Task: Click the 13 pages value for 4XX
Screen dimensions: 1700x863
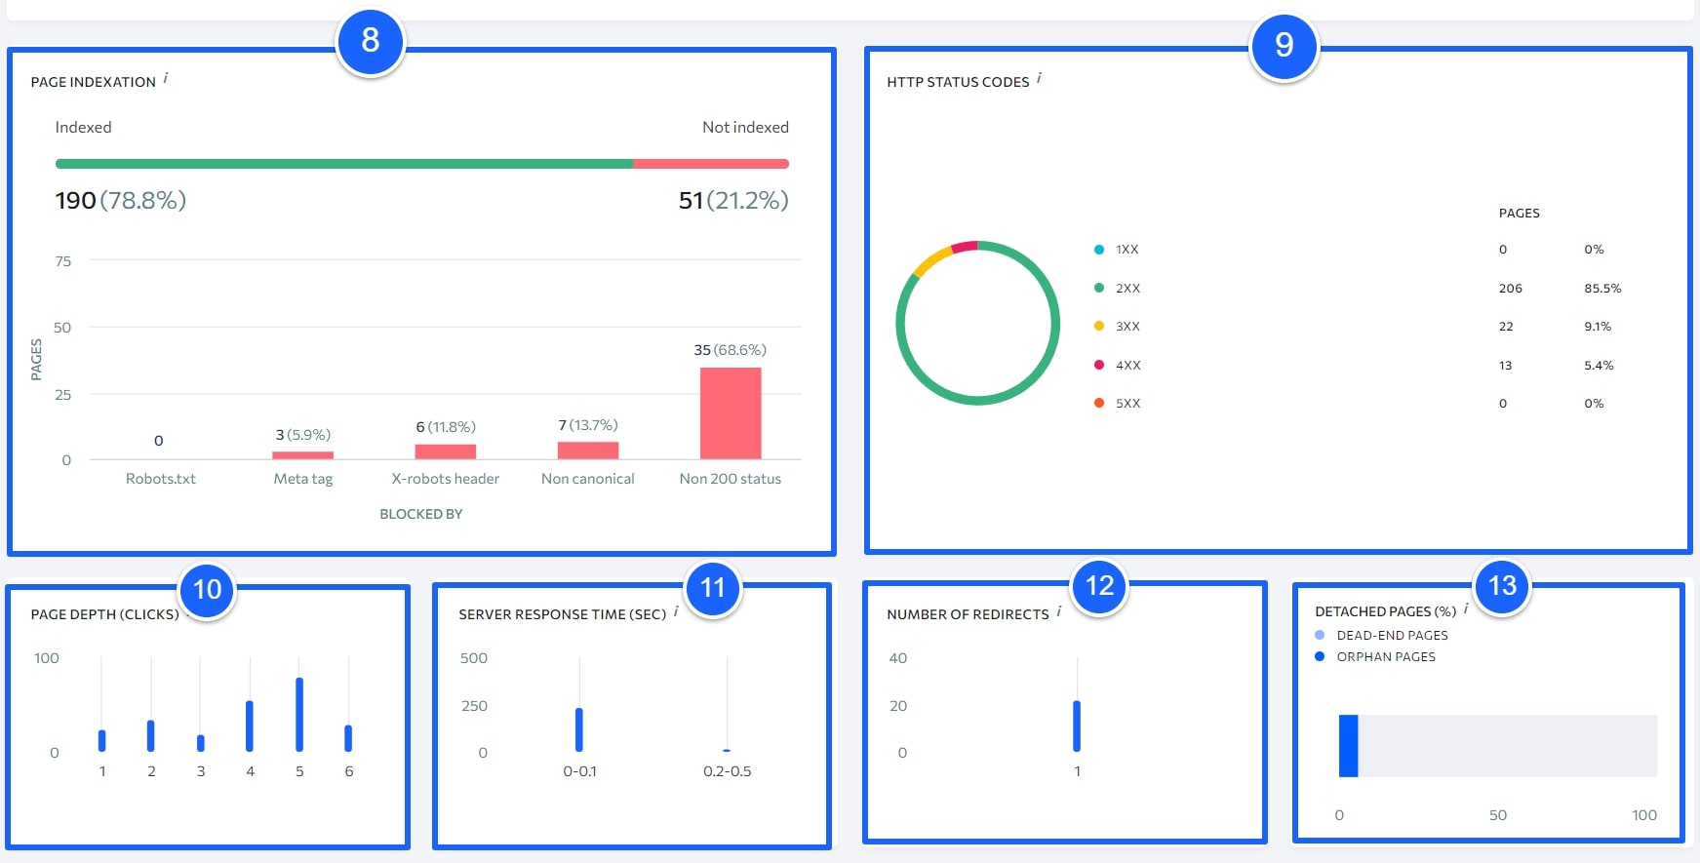Action: tap(1505, 365)
